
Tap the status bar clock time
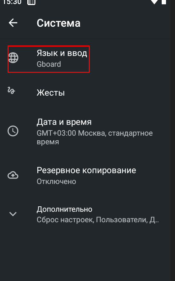(x=12, y=2)
